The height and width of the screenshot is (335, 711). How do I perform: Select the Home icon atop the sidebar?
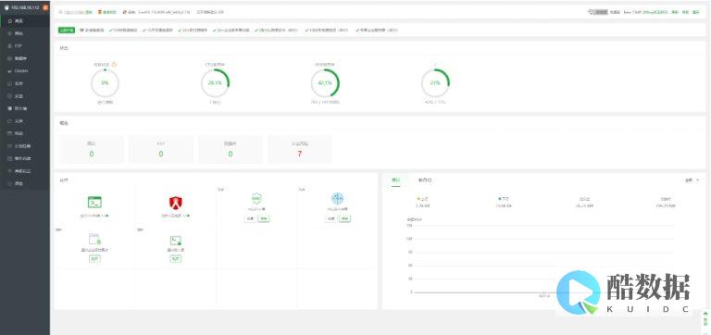10,21
